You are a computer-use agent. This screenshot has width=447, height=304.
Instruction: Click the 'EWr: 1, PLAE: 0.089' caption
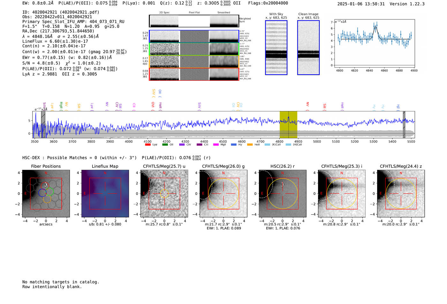pos(224,228)
